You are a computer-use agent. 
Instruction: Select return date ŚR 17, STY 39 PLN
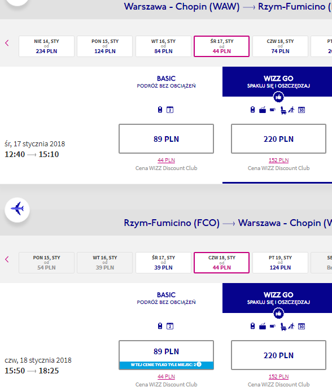pos(163,263)
